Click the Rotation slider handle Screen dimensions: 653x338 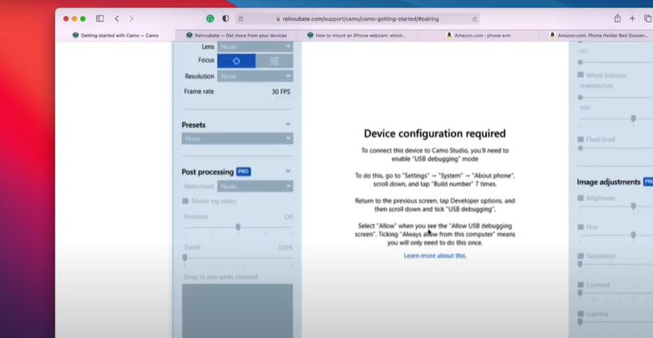[238, 227]
